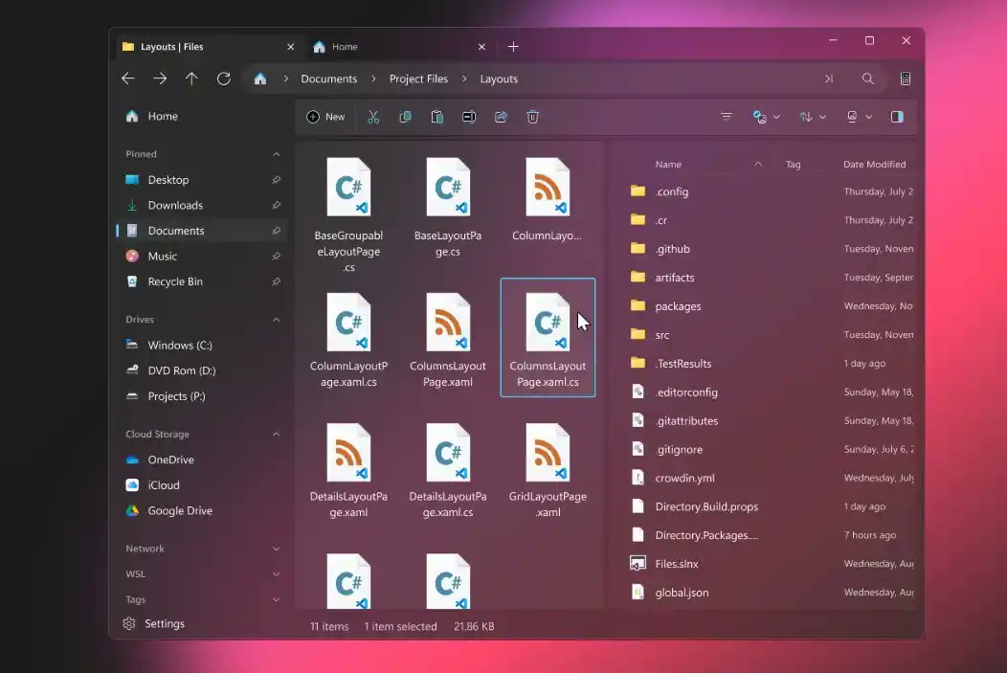This screenshot has height=673, width=1007.
Task: Go to Home in the sidebar
Action: (200, 116)
